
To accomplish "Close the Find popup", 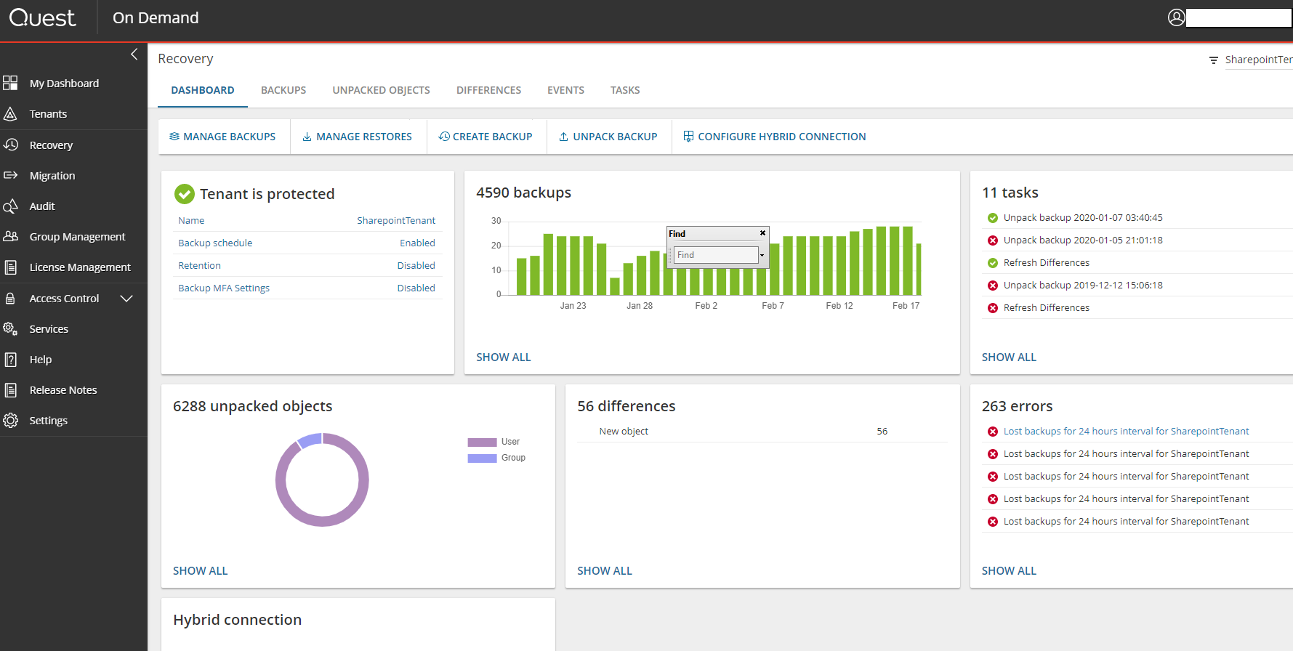I will [x=762, y=233].
